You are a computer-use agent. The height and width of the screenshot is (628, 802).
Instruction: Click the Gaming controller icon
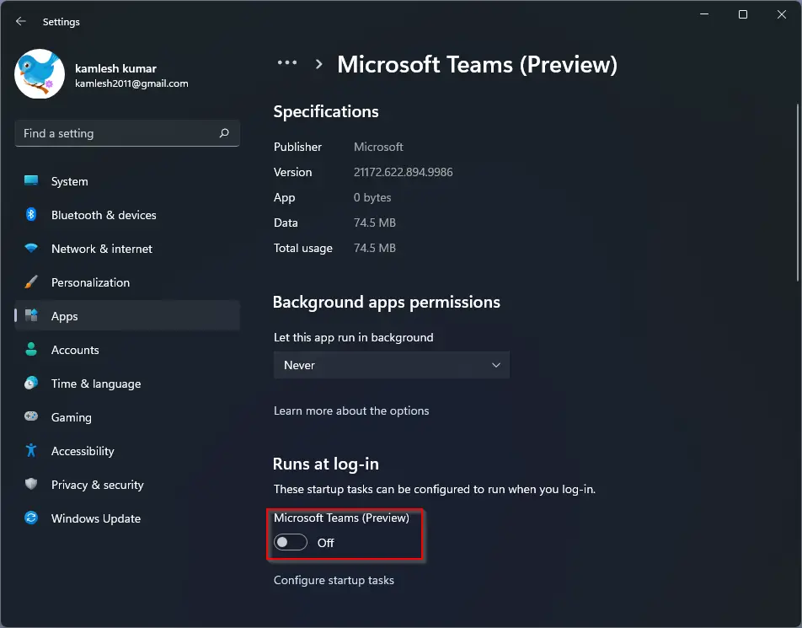[31, 416]
